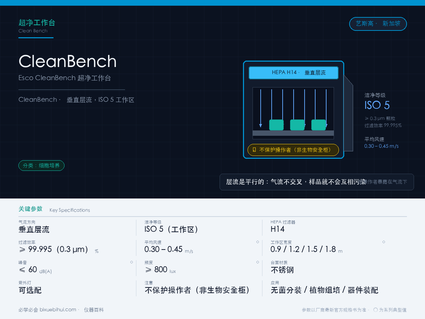Viewport: 425px width, 319px height.
Task: Click the Esco CleanBench 超净工作台 subtitle
Action: point(65,78)
